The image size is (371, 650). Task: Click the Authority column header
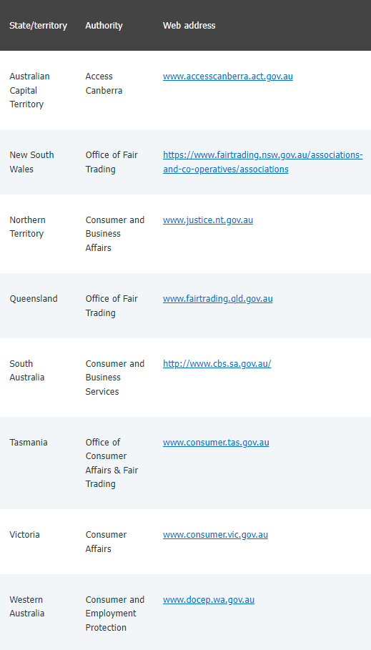pyautogui.click(x=104, y=26)
